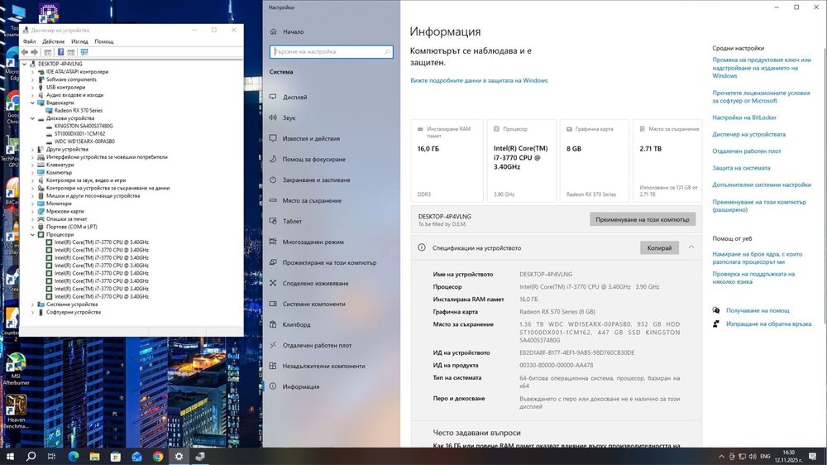Screen dimensions: 827x465
Task: Open Task View in the taskbar
Action: pyautogui.click(x=51, y=457)
